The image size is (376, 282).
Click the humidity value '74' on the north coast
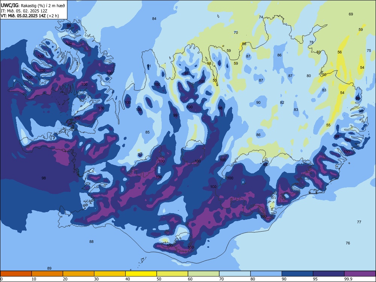tap(261, 17)
